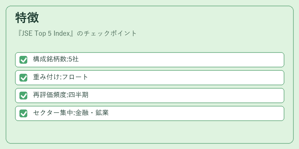The image size is (299, 149).
Task: Click the フロート value text
Action: pyautogui.click(x=75, y=77)
